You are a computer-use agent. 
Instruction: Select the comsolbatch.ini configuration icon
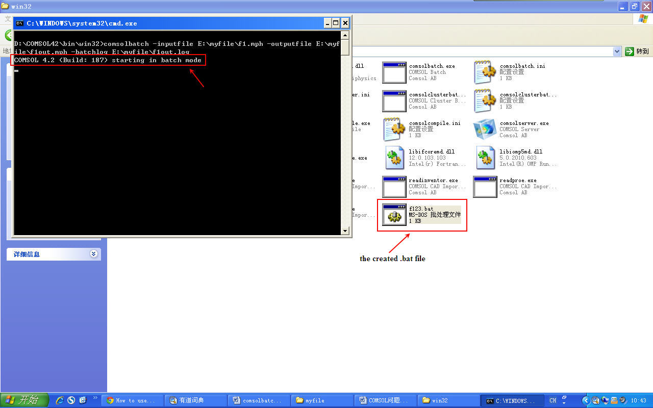click(485, 72)
